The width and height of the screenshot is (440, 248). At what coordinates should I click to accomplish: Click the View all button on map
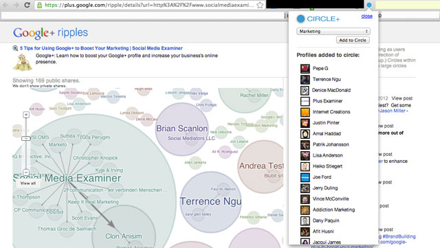tap(28, 183)
